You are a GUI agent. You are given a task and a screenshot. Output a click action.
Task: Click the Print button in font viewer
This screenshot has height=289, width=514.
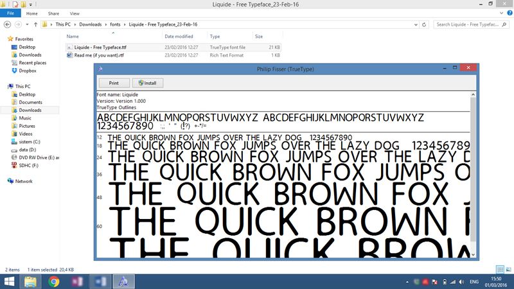click(x=114, y=83)
